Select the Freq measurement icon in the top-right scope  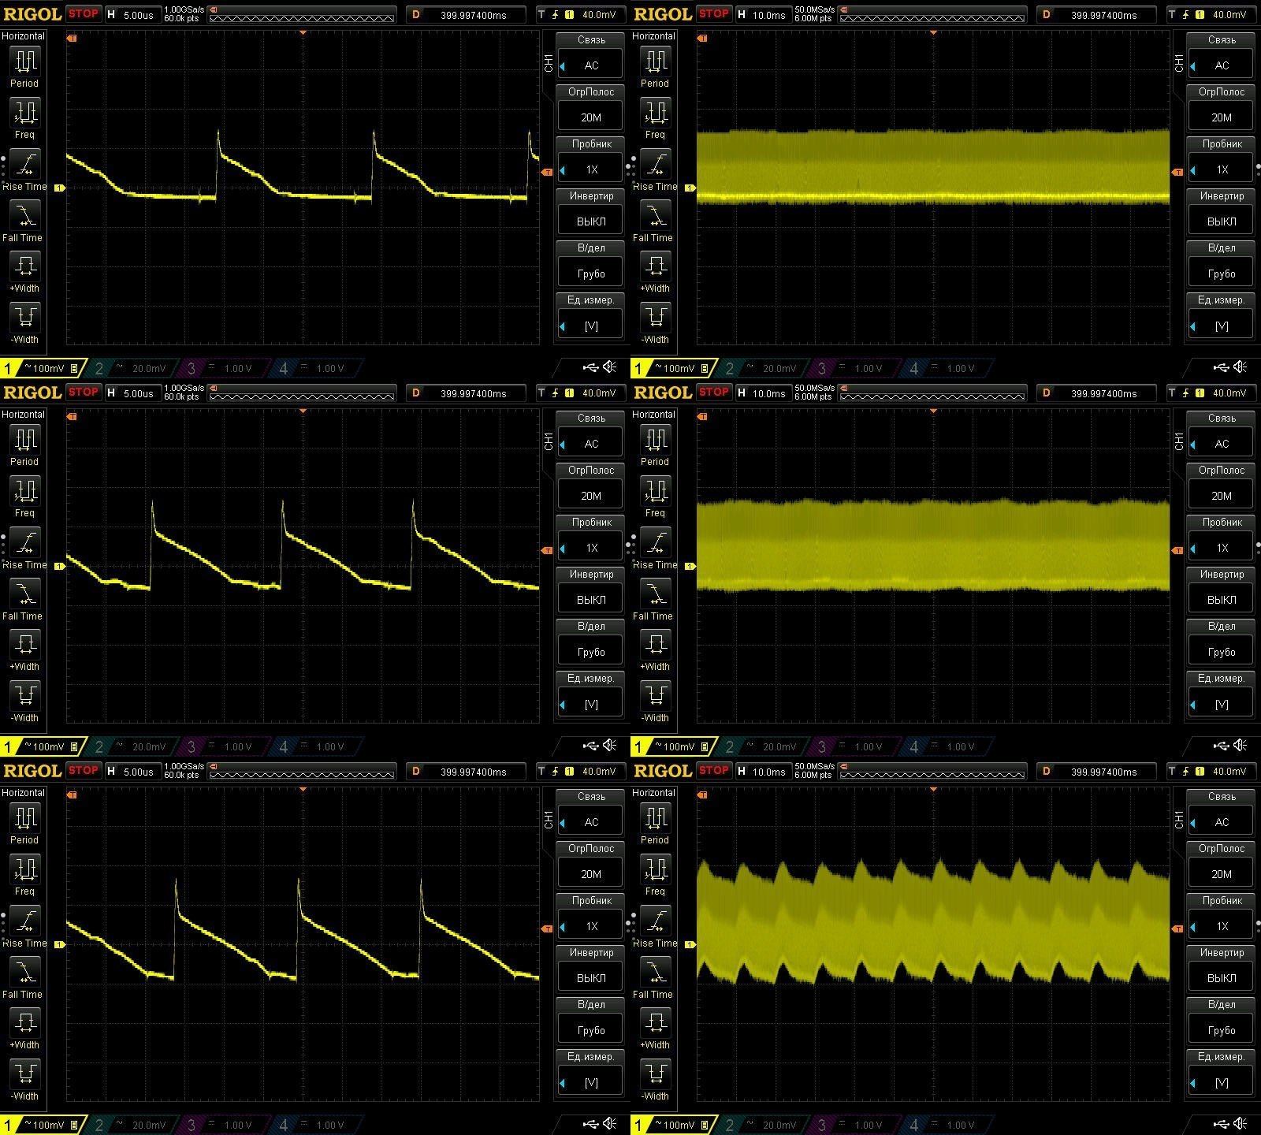(655, 113)
